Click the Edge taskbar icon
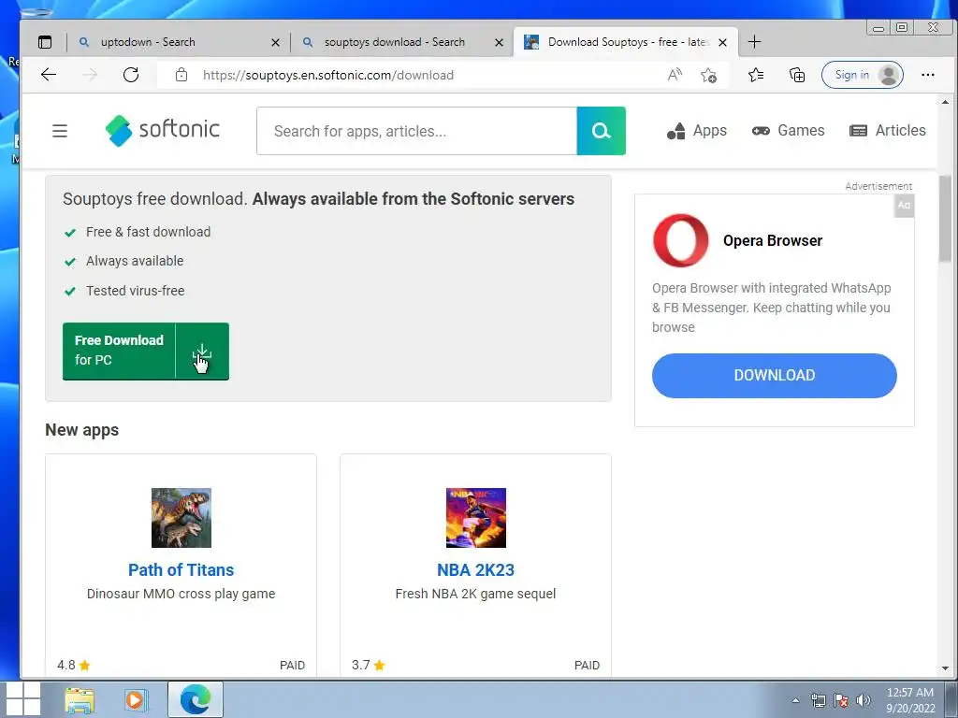Image resolution: width=958 pixels, height=718 pixels. (x=196, y=699)
